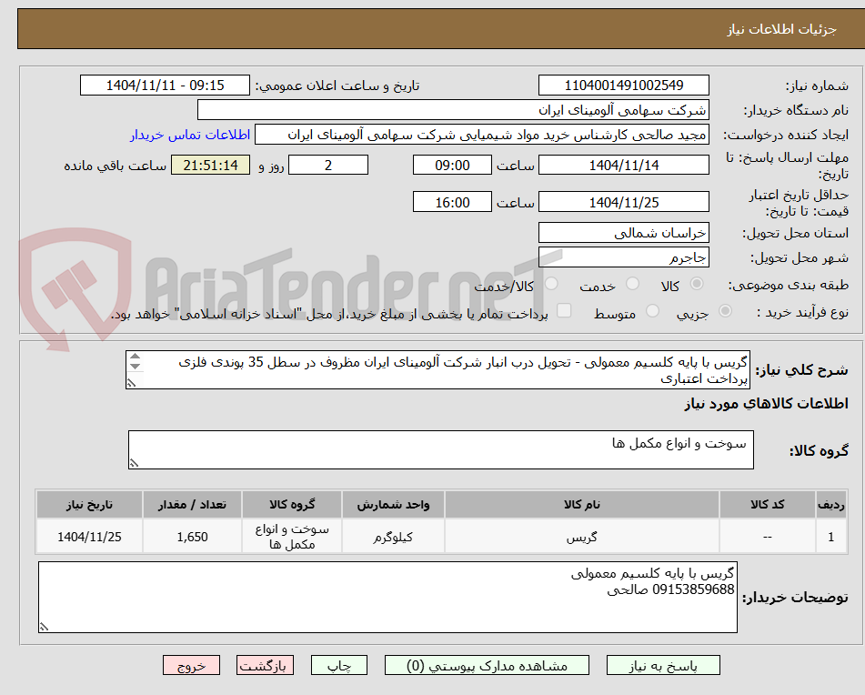This screenshot has width=865, height=695.
Task: Click the remaining days field showing 2
Action: [328, 165]
